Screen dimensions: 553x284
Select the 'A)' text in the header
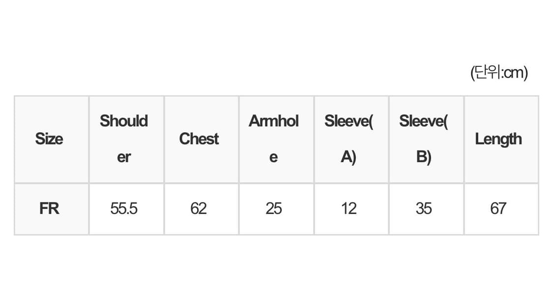pos(349,157)
